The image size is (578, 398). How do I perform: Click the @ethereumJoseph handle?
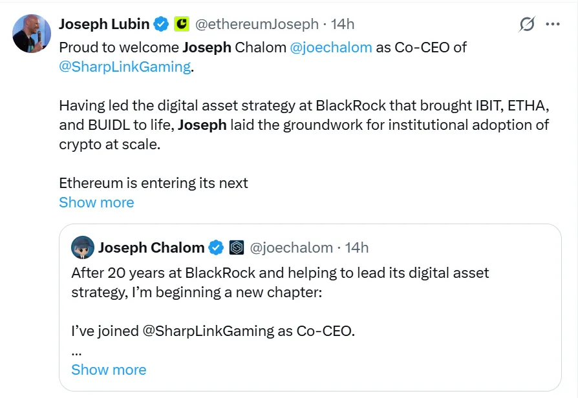tap(257, 25)
